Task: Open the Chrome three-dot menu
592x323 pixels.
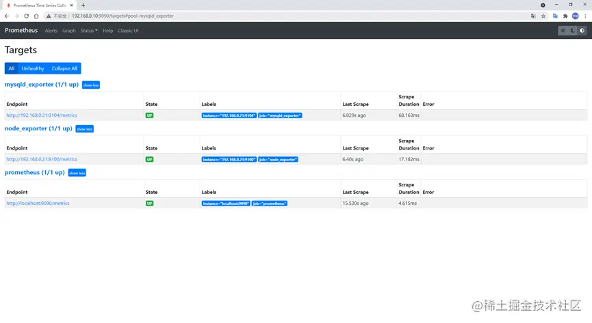Action: click(x=585, y=16)
